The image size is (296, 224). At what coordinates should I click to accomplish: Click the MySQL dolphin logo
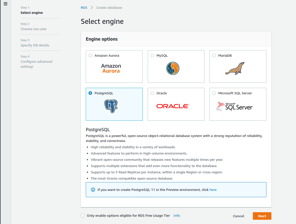pyautogui.click(x=173, y=68)
